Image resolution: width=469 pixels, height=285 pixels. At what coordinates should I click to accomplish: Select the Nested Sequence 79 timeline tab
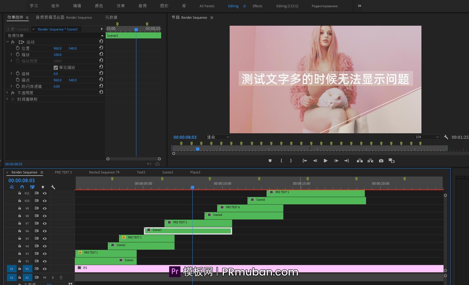click(104, 172)
